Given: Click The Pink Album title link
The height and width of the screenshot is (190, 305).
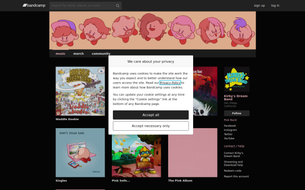Looking at the screenshot, I should 180,181.
